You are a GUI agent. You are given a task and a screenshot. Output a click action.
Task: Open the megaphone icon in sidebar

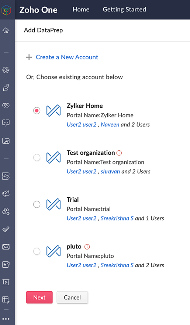[x=6, y=194]
